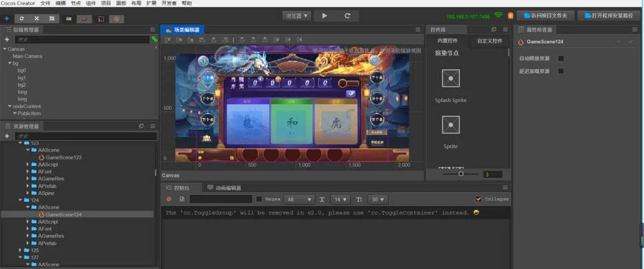Click the add asset plus in assets panel
Screen dimensions: 644x269
[7, 136]
